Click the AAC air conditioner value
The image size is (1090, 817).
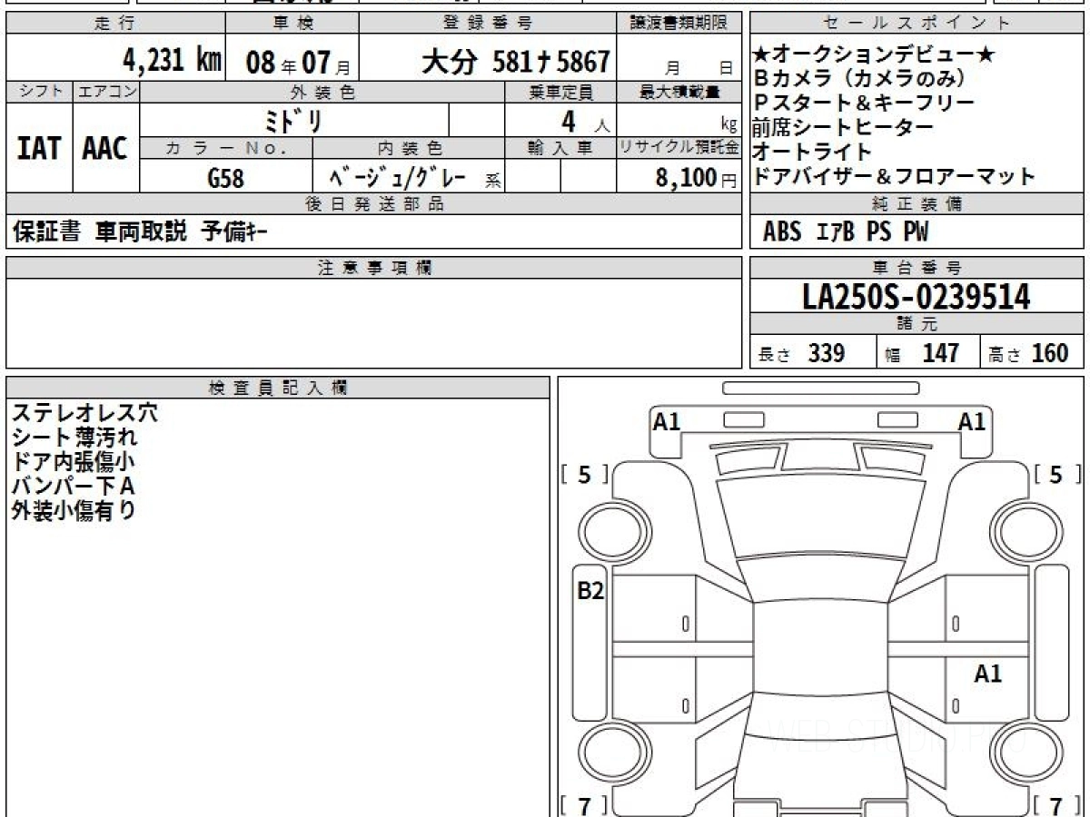(105, 148)
